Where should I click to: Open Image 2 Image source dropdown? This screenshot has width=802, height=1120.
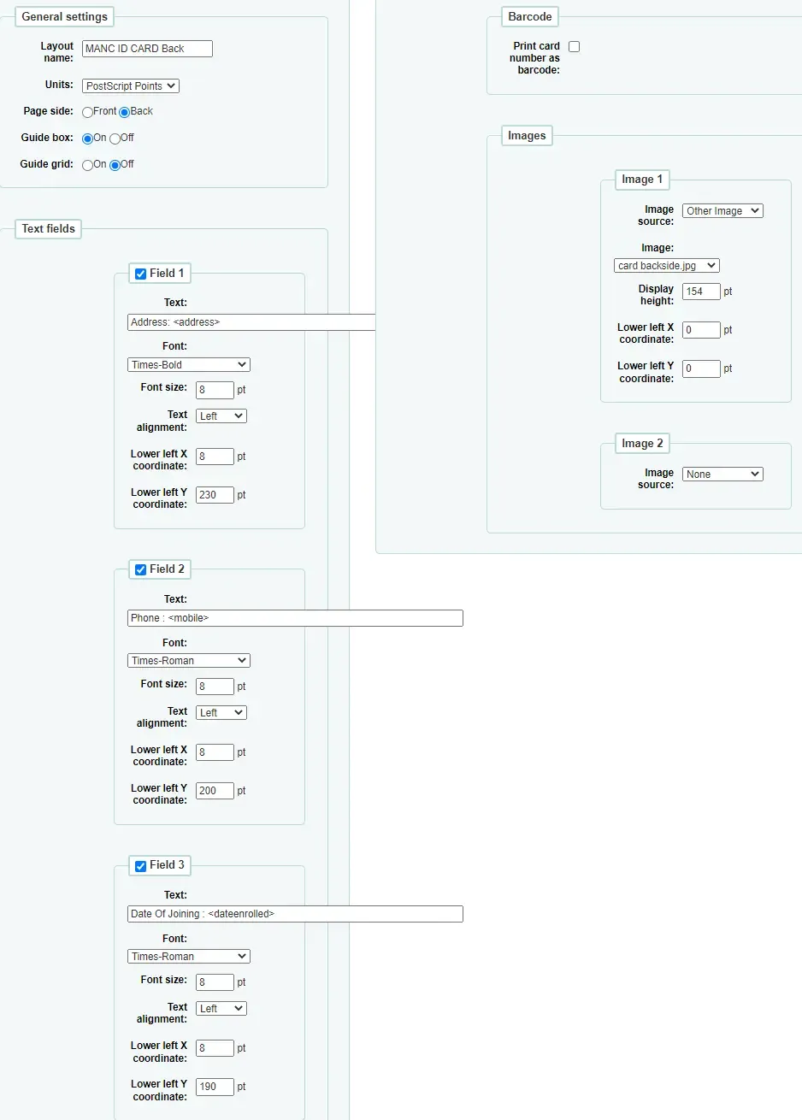click(x=722, y=474)
